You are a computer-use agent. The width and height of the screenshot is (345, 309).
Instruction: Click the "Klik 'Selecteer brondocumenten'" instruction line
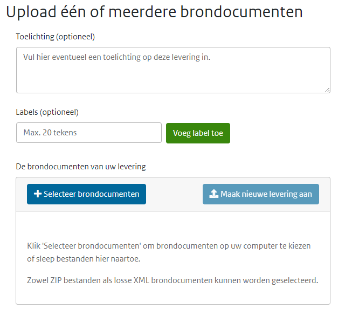click(169, 246)
